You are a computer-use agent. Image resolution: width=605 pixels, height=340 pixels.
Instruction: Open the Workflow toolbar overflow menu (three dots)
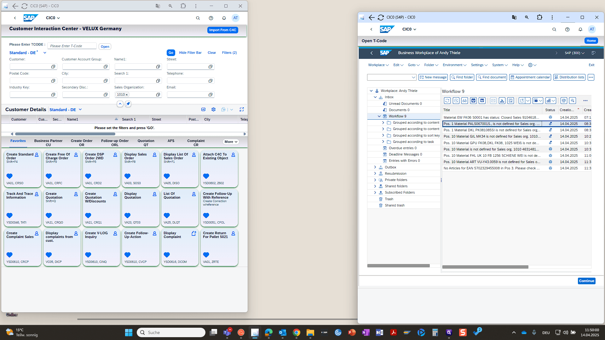pyautogui.click(x=585, y=101)
